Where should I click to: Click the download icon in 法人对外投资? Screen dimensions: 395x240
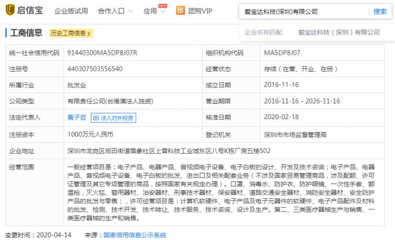(95, 118)
